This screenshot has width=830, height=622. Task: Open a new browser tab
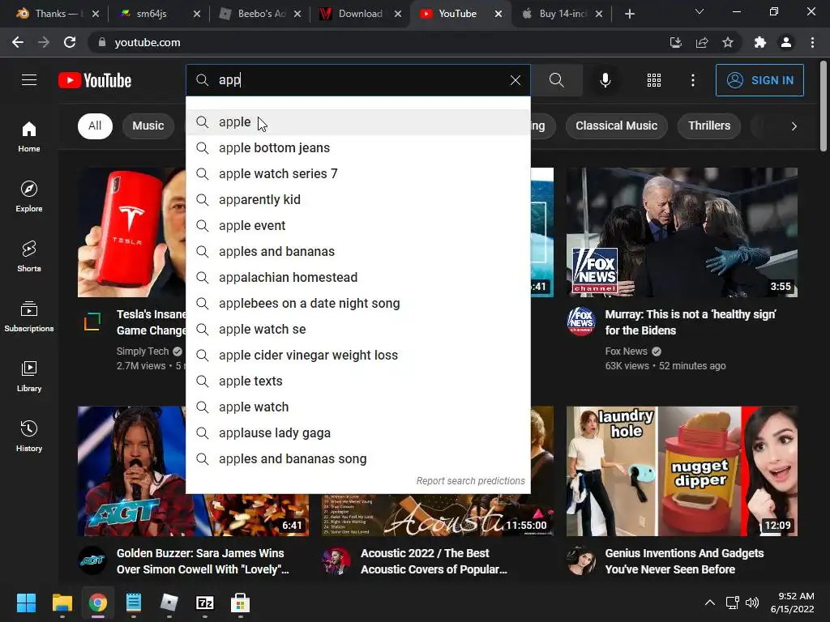(629, 14)
